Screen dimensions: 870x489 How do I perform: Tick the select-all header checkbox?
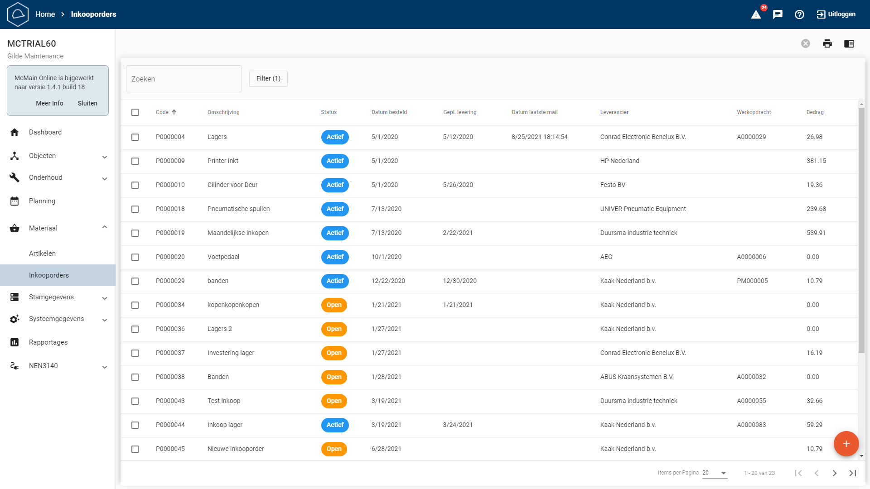(x=135, y=112)
